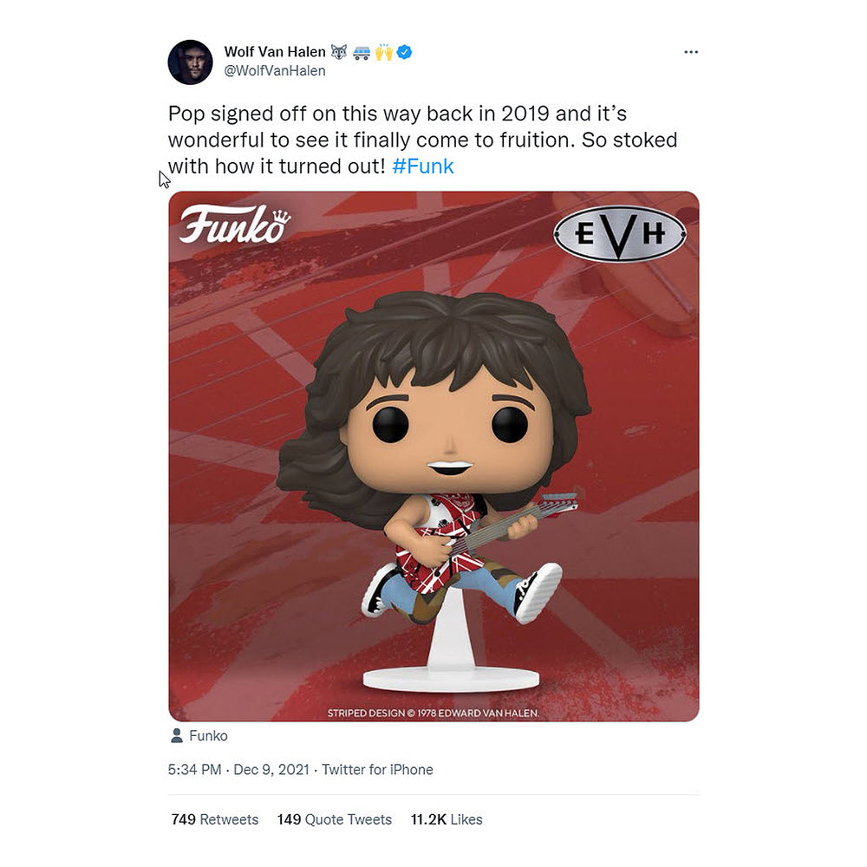Click the Wolf Van Halen display name

point(275,52)
